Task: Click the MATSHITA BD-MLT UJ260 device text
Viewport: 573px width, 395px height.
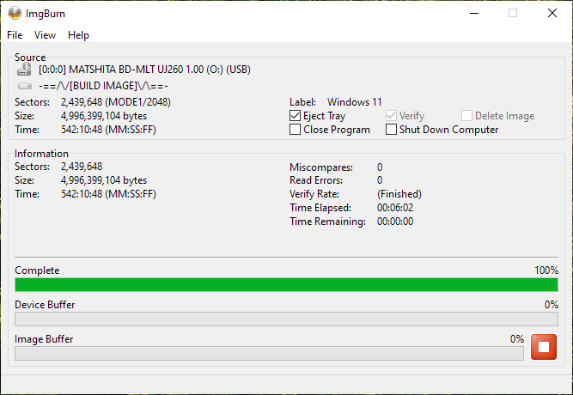Action: tap(145, 70)
